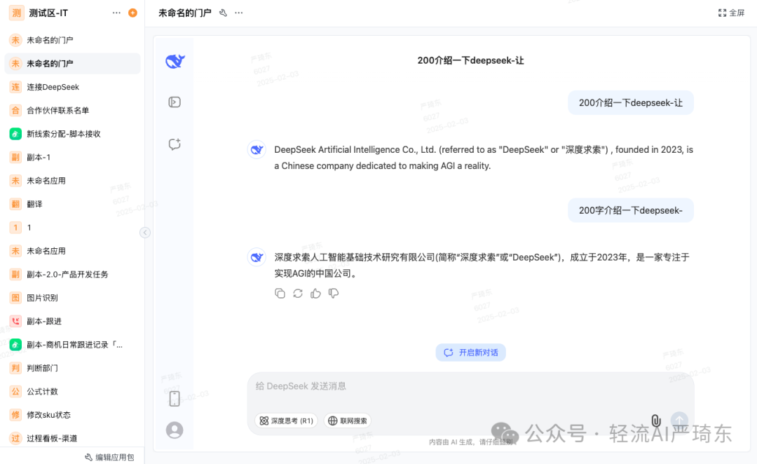This screenshot has height=464, width=757.
Task: Click the fullscreen 全屏 button
Action: (731, 13)
